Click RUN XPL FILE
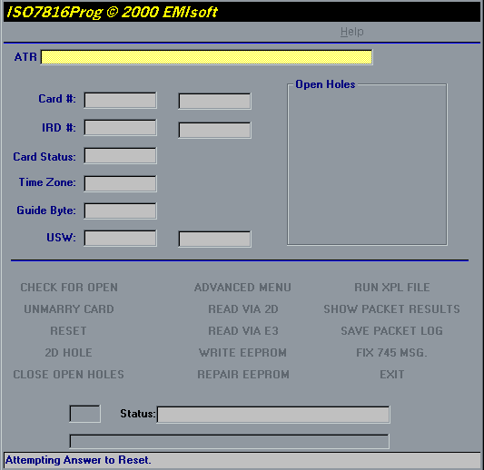 (392, 288)
